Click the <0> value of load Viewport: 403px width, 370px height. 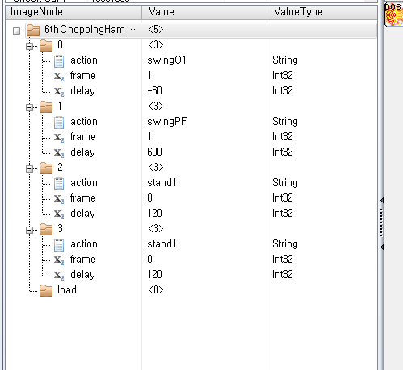(156, 289)
